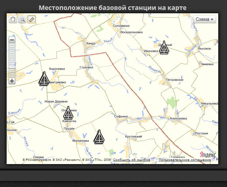Click the Местоположение базовой станции heading
This screenshot has width=227, height=187.
coord(113,8)
